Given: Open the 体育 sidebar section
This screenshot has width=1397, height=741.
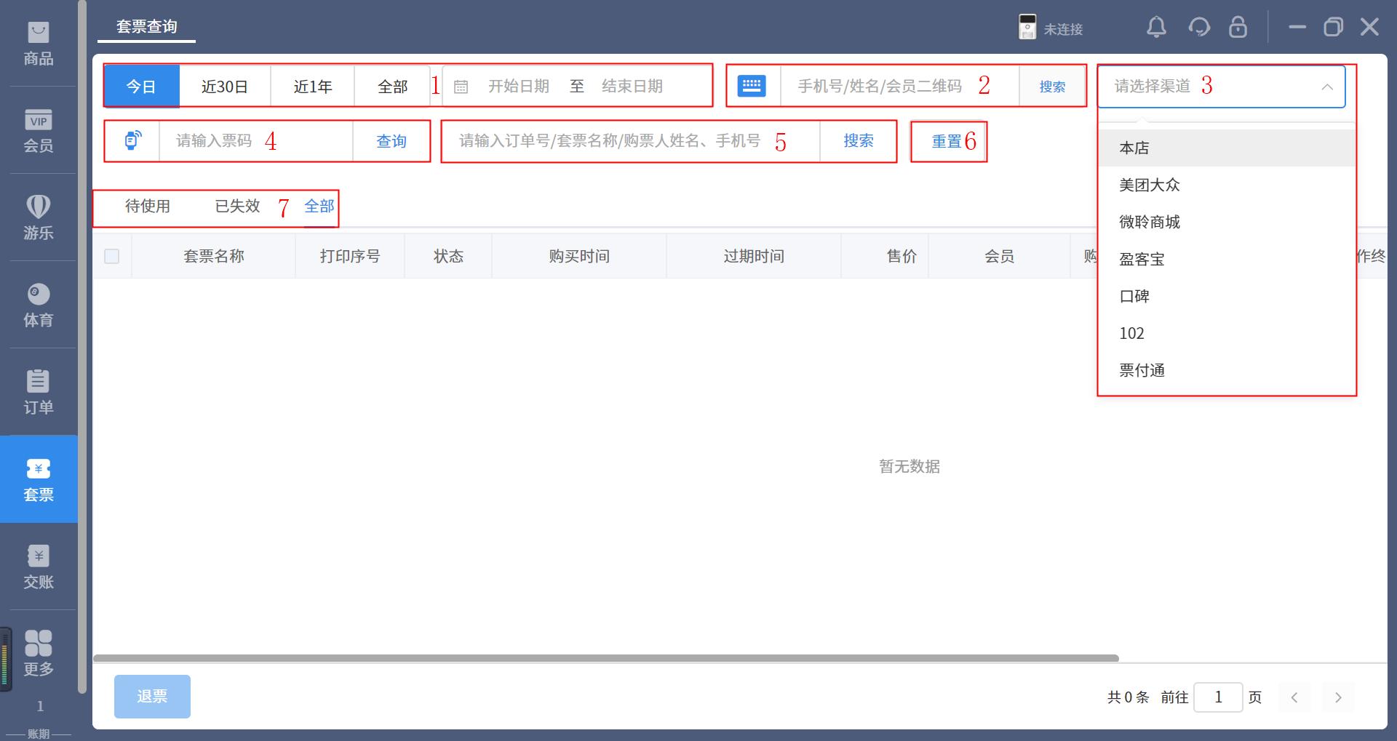Looking at the screenshot, I should [39, 305].
